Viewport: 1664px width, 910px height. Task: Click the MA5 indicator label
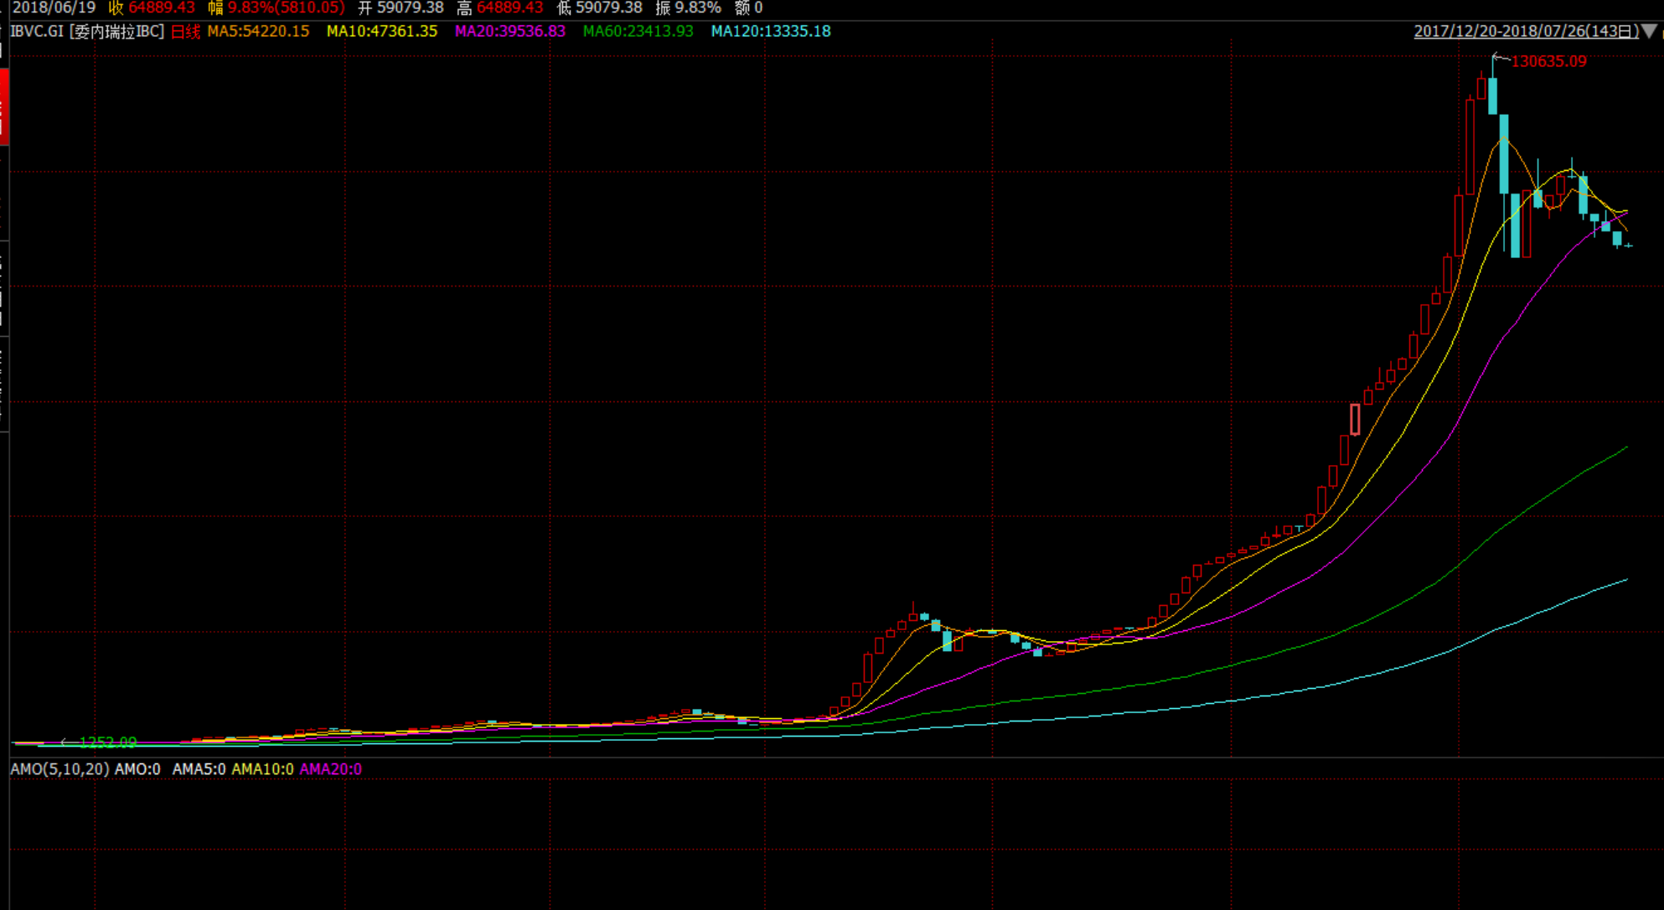258,32
